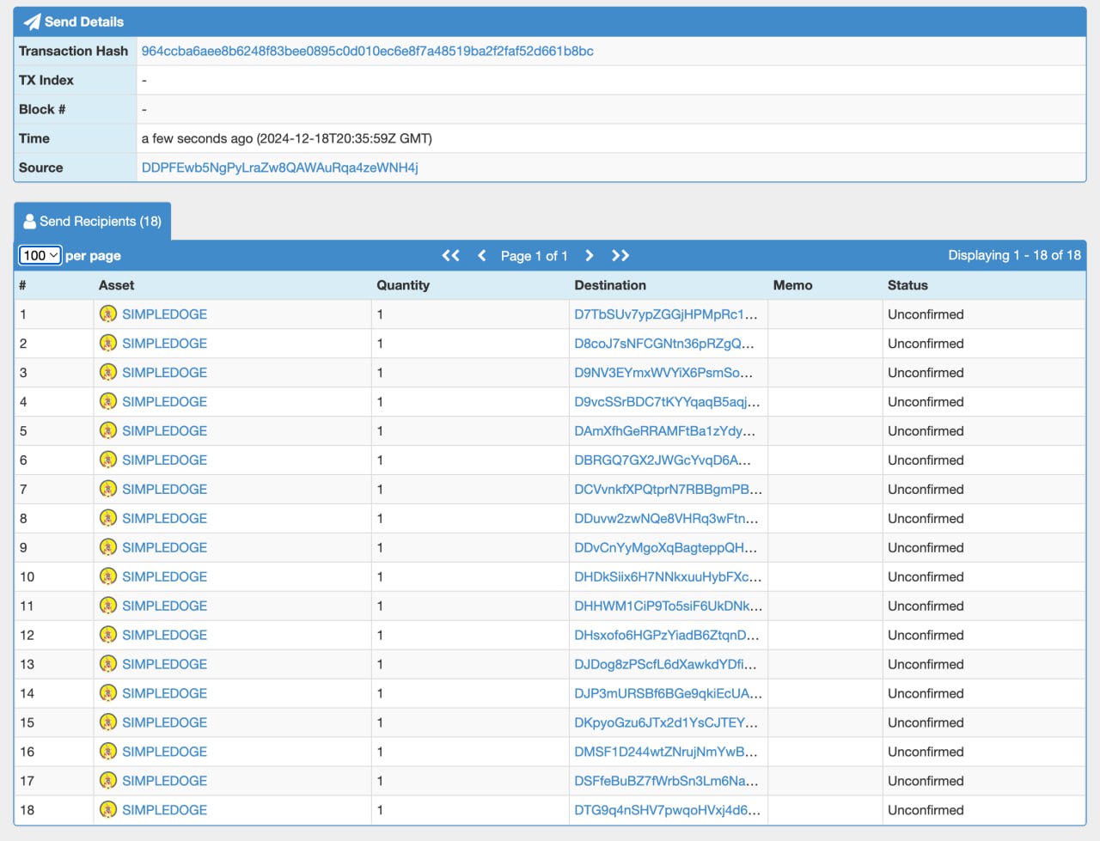
Task: Click the person icon on Send Recipients tab
Action: click(30, 222)
